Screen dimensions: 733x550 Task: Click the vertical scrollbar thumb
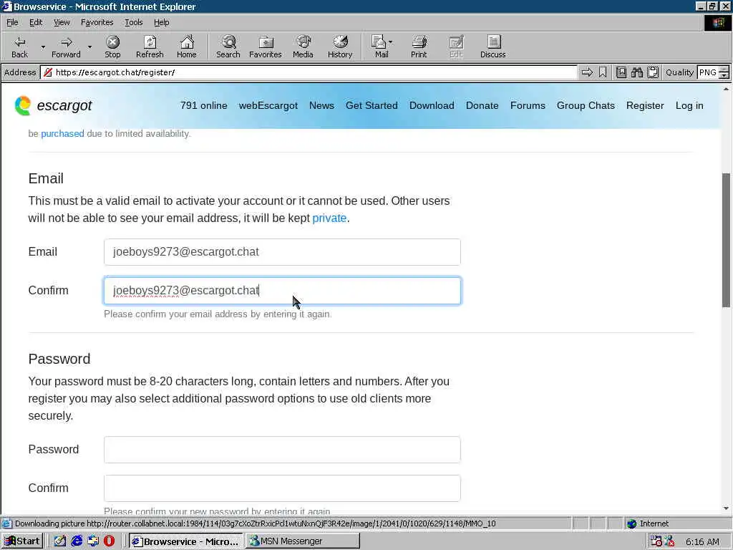coord(726,241)
